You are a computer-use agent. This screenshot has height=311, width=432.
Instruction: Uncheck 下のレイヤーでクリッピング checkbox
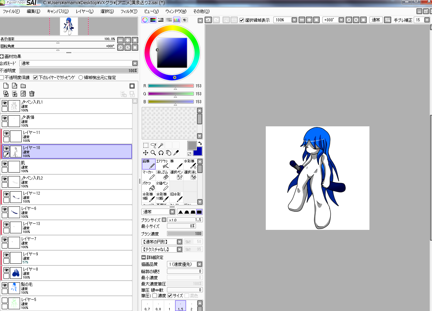[35, 78]
